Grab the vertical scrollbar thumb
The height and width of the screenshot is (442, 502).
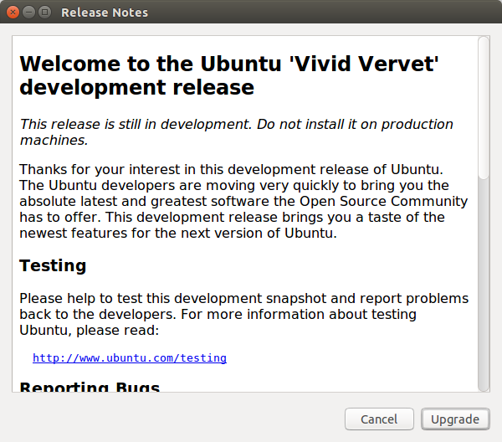click(x=484, y=108)
